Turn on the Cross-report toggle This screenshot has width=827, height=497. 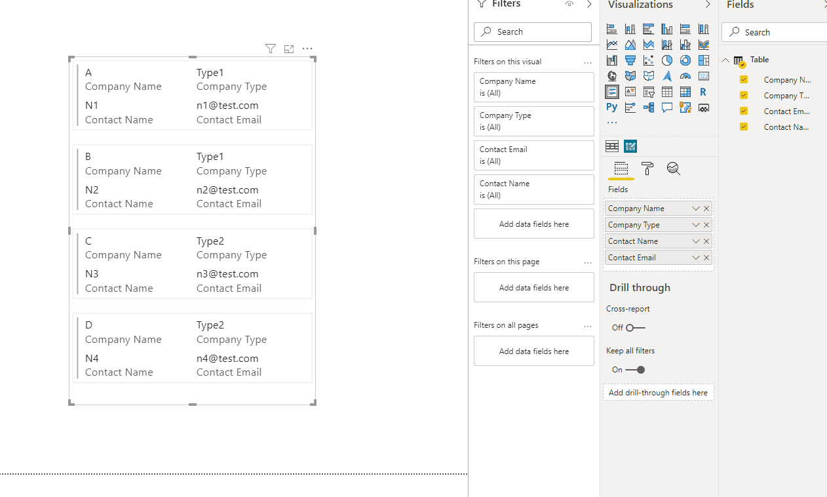(x=635, y=328)
